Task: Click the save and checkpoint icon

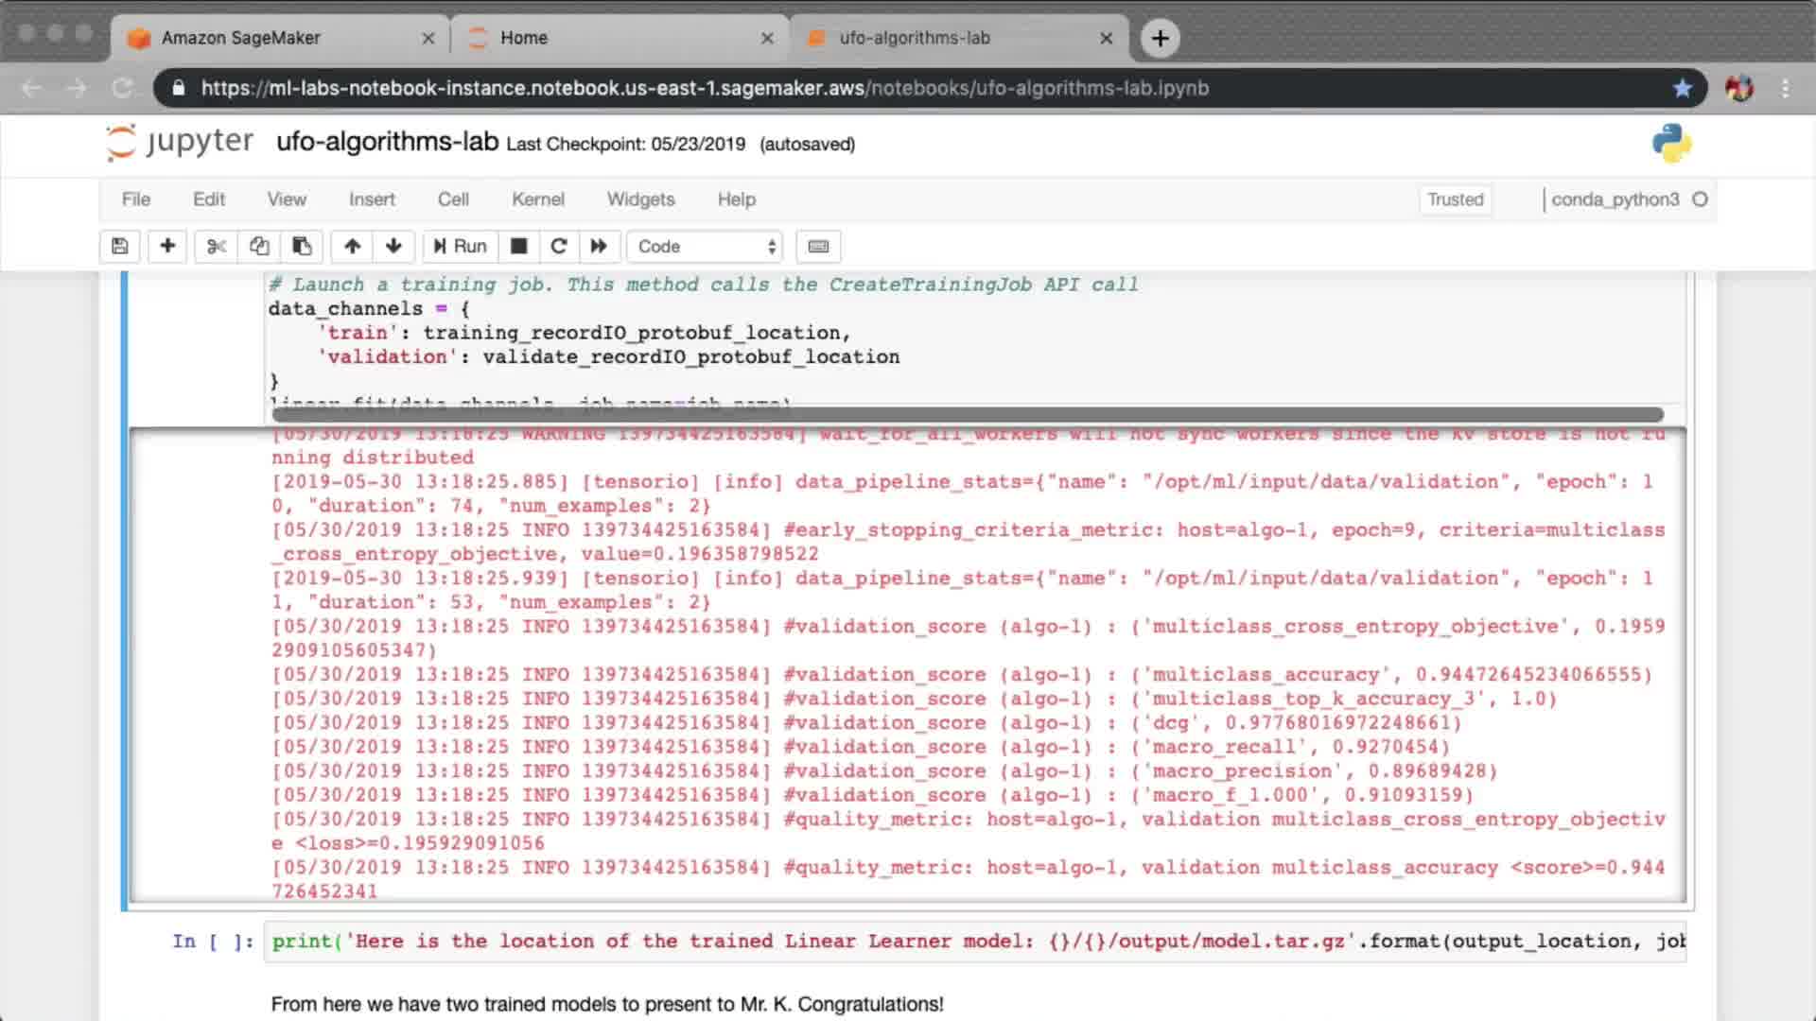Action: (x=120, y=247)
